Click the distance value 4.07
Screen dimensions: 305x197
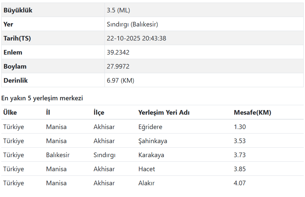tap(240, 183)
